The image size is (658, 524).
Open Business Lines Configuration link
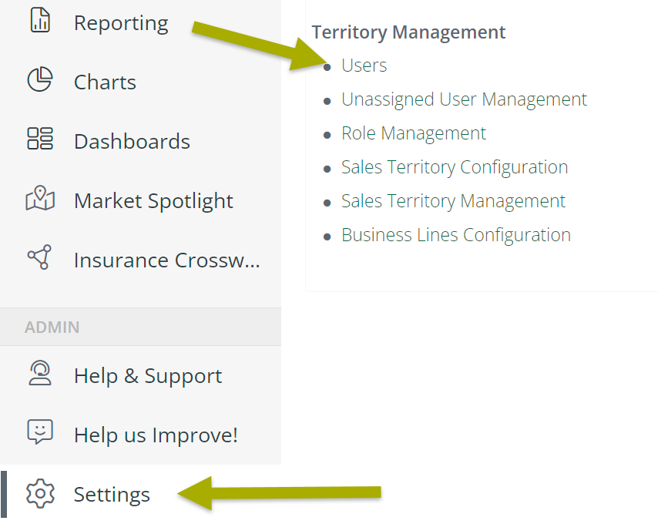pos(455,235)
